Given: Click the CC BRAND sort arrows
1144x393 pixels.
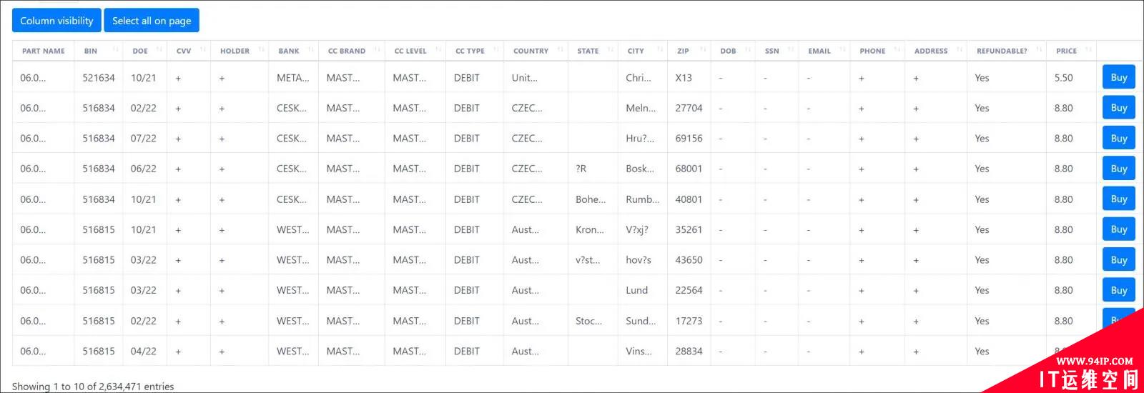Looking at the screenshot, I should 377,50.
